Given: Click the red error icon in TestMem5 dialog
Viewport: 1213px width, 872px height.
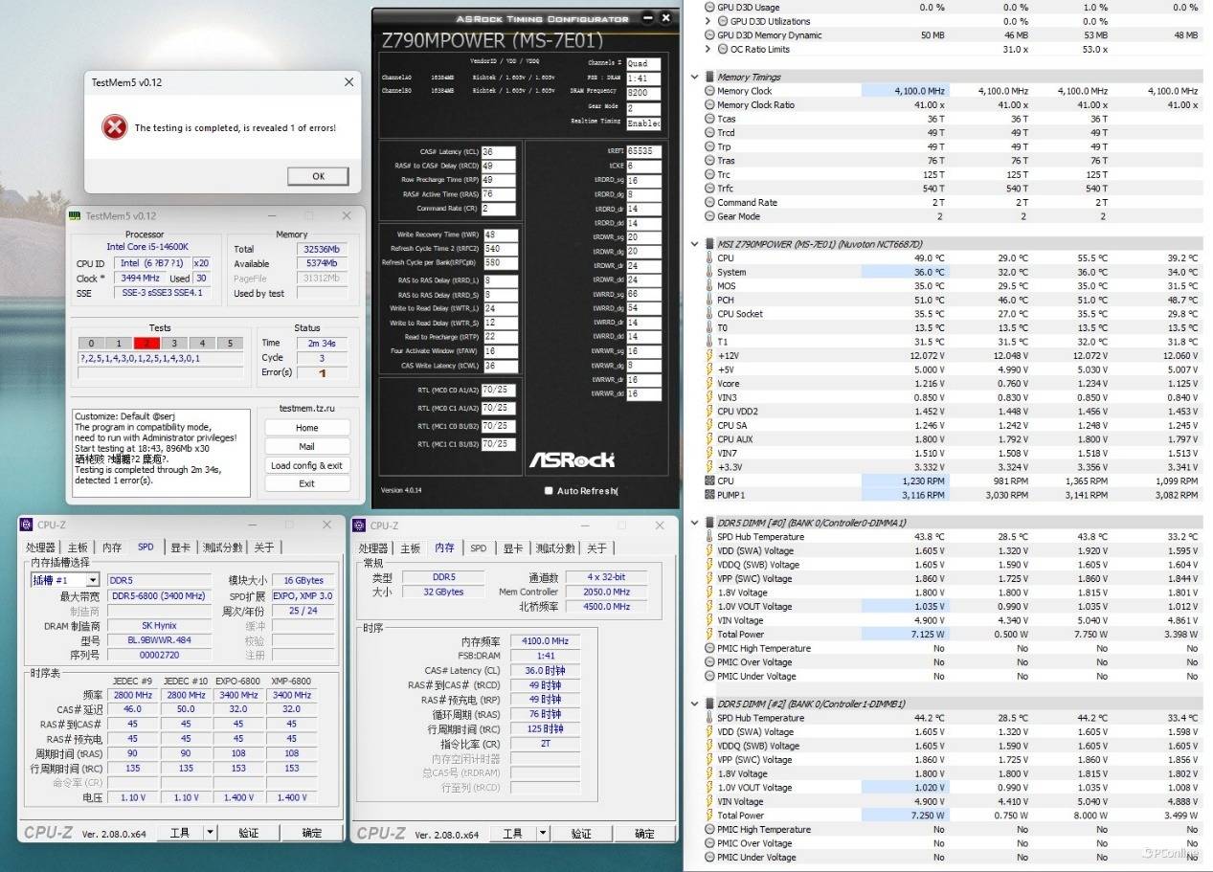Looking at the screenshot, I should [x=114, y=126].
